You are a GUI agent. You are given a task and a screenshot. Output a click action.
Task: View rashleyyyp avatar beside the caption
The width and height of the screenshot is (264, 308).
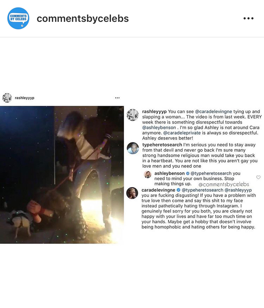(x=133, y=115)
